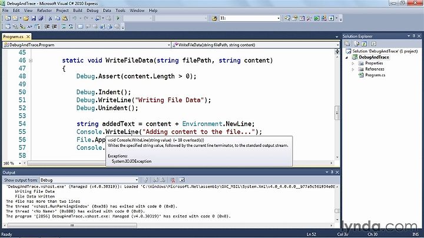This screenshot has width=424, height=238.
Task: Open the DebugAndTrace.Program class dropdown
Action: coord(169,45)
